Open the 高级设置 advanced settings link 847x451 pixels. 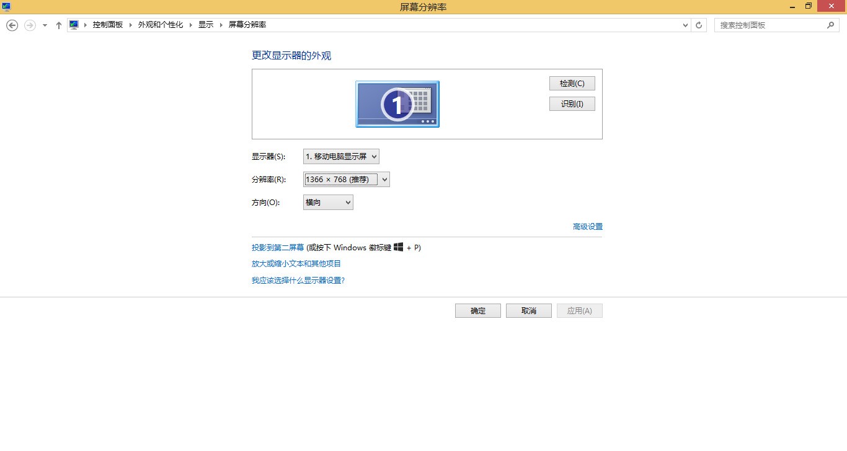click(587, 226)
